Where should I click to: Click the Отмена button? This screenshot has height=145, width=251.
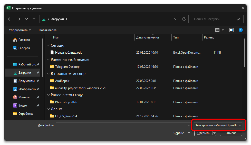(x=231, y=133)
